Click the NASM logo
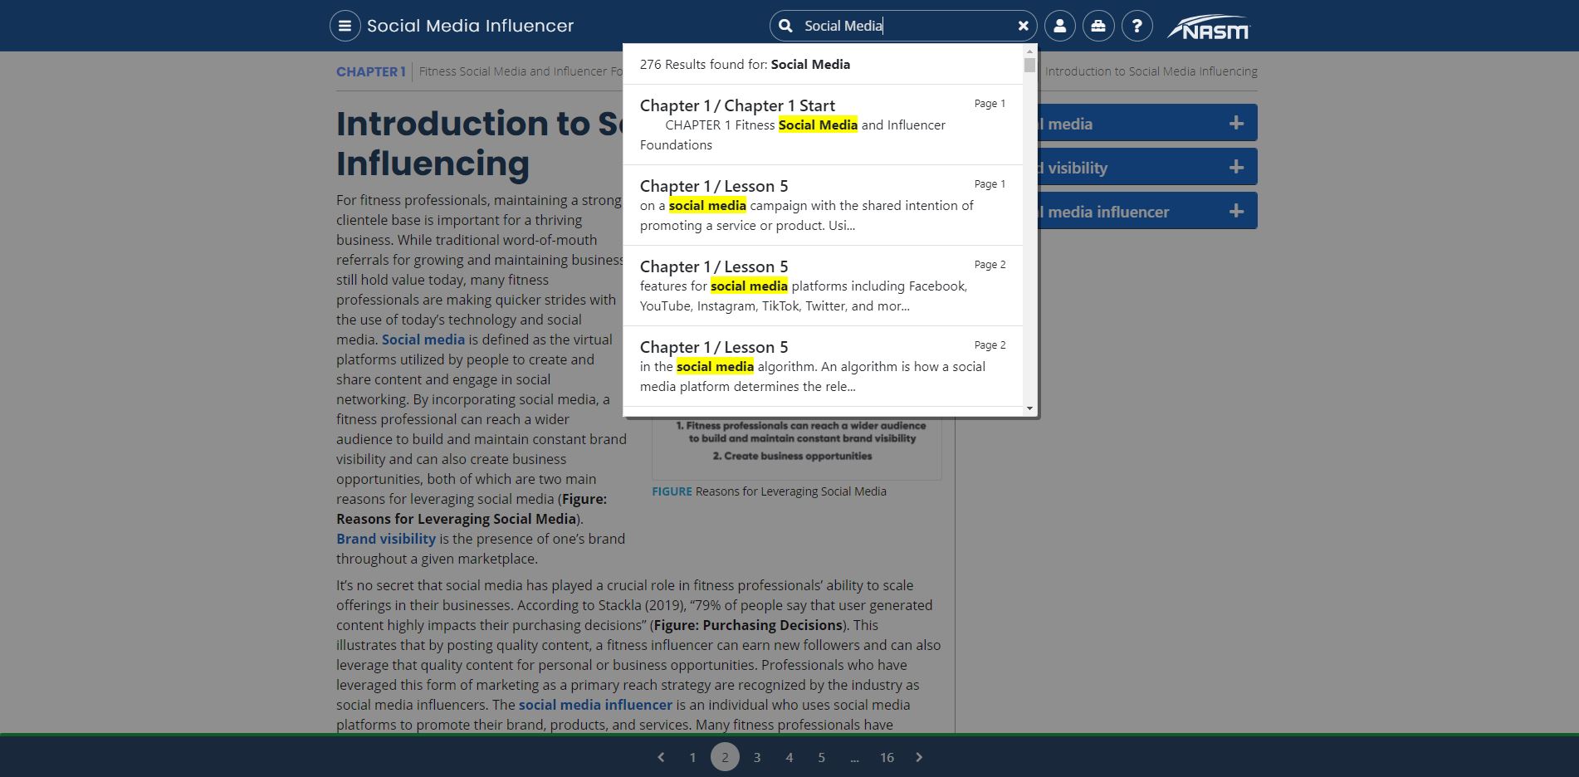This screenshot has height=777, width=1579. pyautogui.click(x=1209, y=27)
